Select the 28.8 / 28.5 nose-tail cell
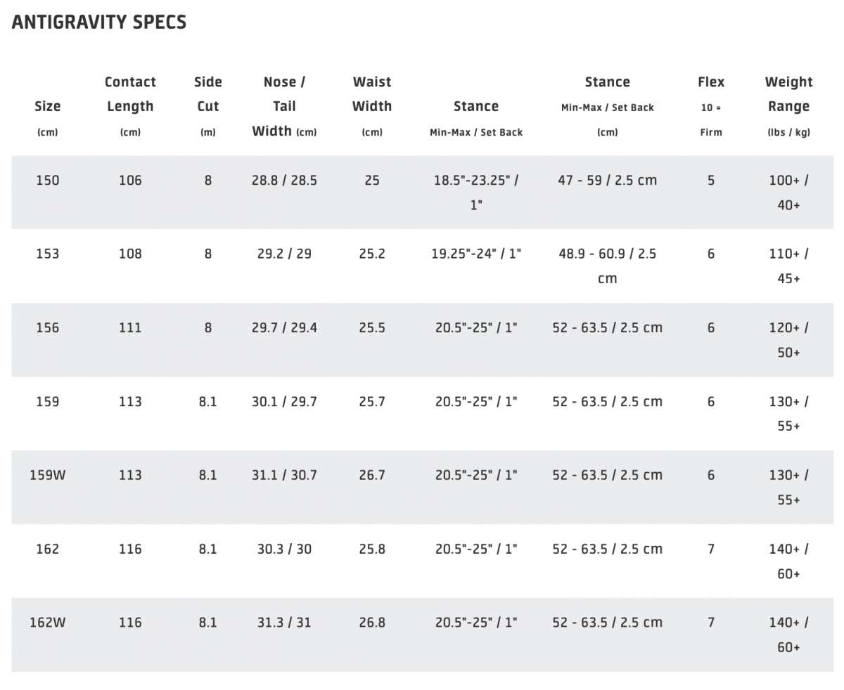 [284, 180]
